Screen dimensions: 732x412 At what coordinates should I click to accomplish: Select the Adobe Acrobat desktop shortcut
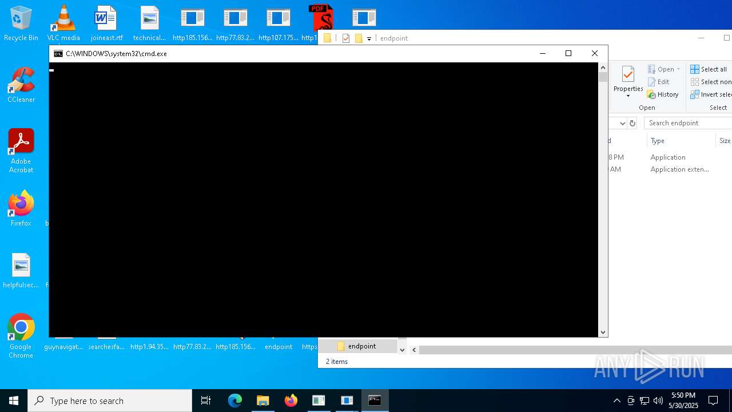click(x=21, y=150)
